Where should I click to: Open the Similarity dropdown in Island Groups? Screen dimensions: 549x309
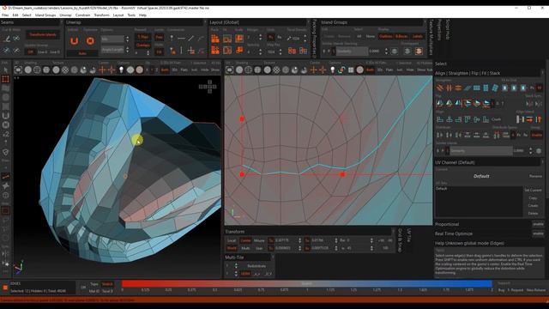[353, 51]
